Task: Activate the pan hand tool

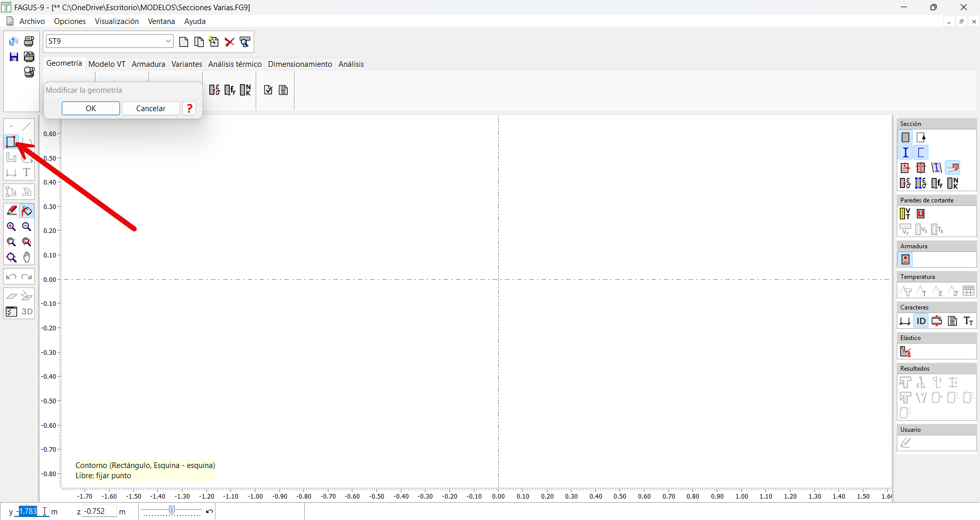Action: tap(27, 257)
